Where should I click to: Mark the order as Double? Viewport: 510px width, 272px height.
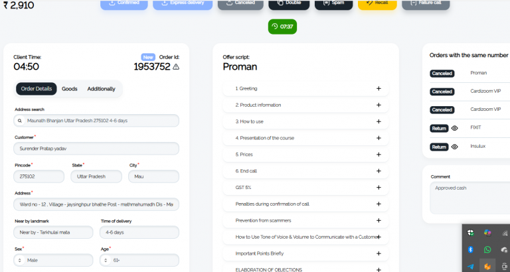pyautogui.click(x=289, y=4)
